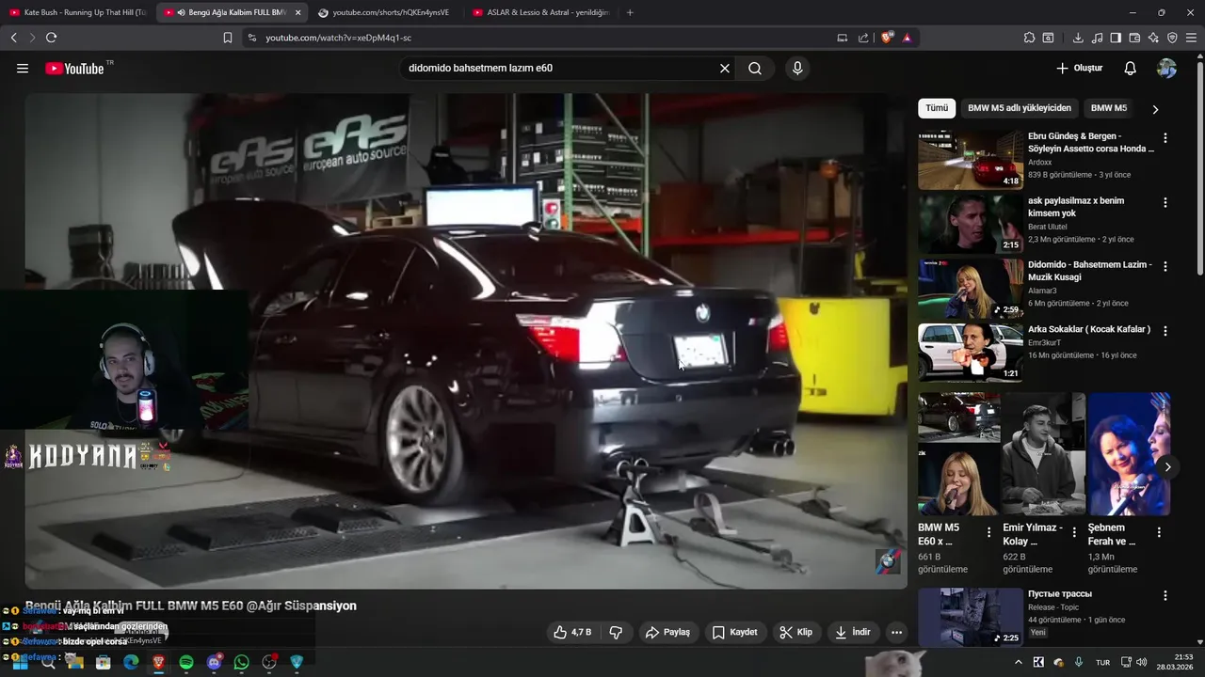Click the Klip scissors button
Viewport: 1205px width, 677px height.
point(796,632)
